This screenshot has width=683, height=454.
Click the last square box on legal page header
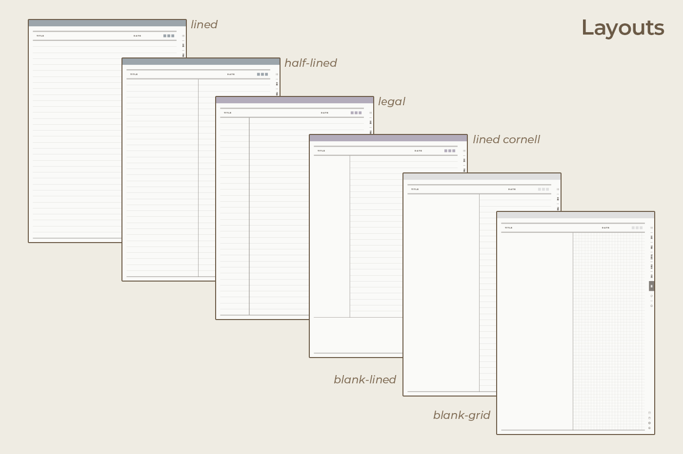(x=360, y=113)
